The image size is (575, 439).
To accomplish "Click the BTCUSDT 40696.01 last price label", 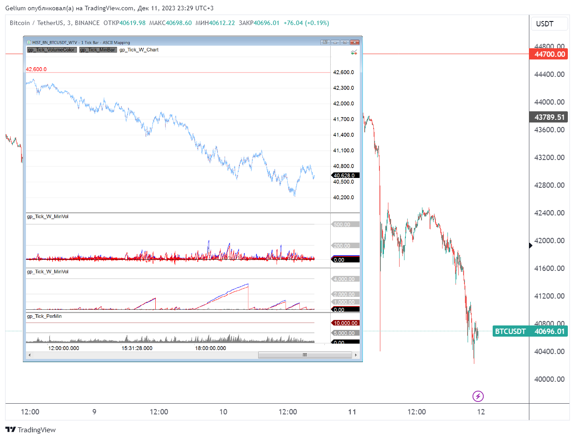I will (x=530, y=331).
